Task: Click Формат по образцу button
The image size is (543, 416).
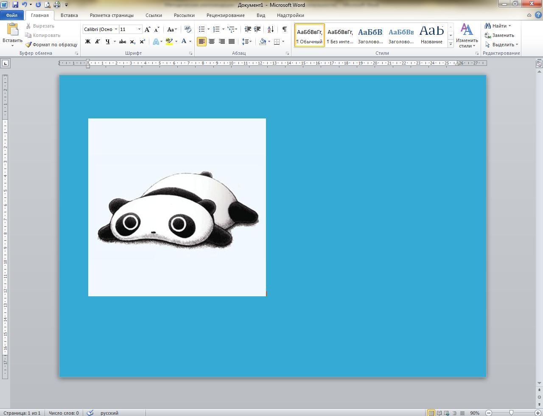Action: (51, 45)
